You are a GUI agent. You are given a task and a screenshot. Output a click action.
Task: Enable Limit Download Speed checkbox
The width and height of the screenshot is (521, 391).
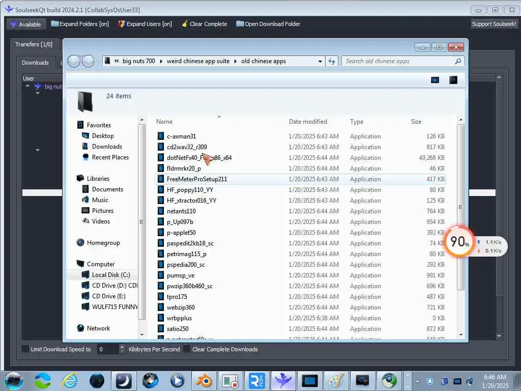(25, 349)
